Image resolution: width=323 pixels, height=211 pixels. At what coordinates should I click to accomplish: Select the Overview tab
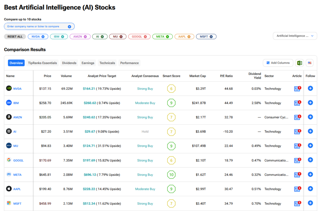coord(16,63)
